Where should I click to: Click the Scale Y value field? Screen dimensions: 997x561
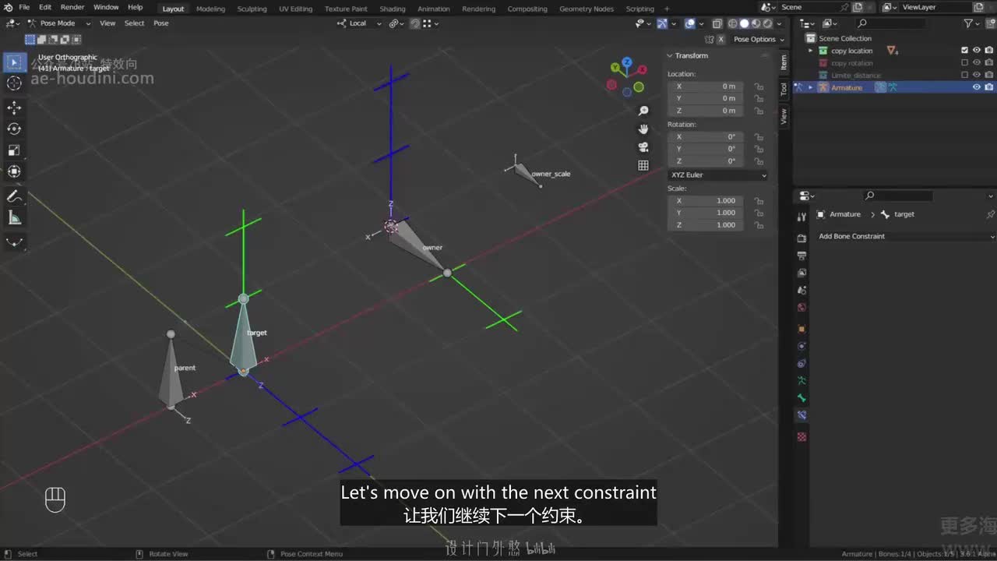705,213
